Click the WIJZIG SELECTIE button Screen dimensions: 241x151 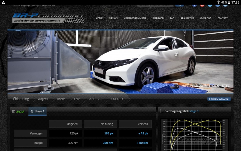(219, 99)
